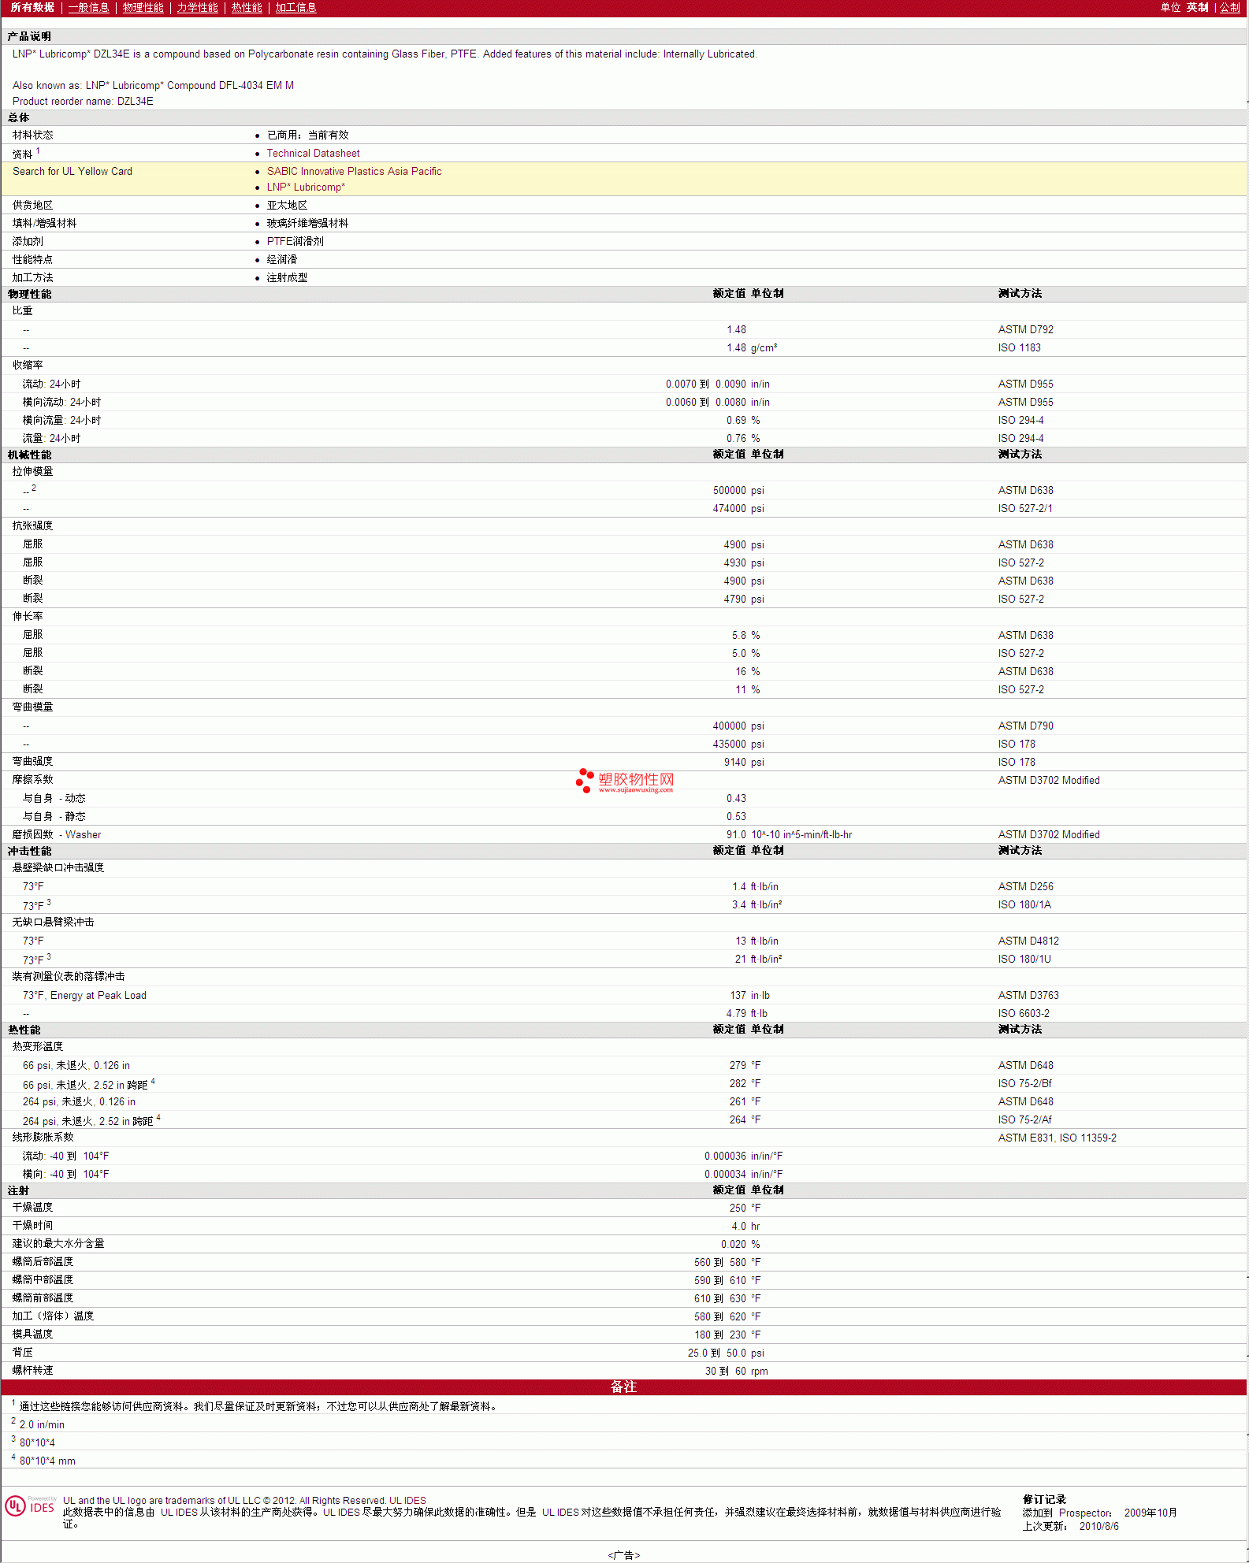The height and width of the screenshot is (1563, 1249).
Task: Click the 474000 psi tensile modulus value
Action: coord(738,509)
